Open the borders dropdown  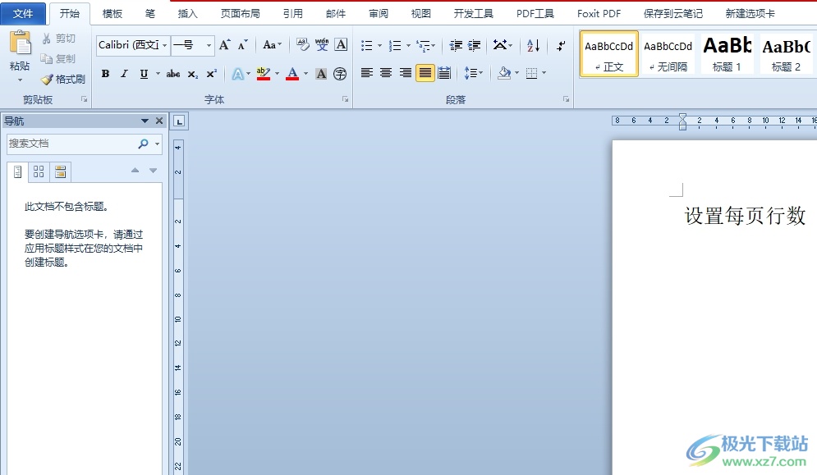pos(544,73)
